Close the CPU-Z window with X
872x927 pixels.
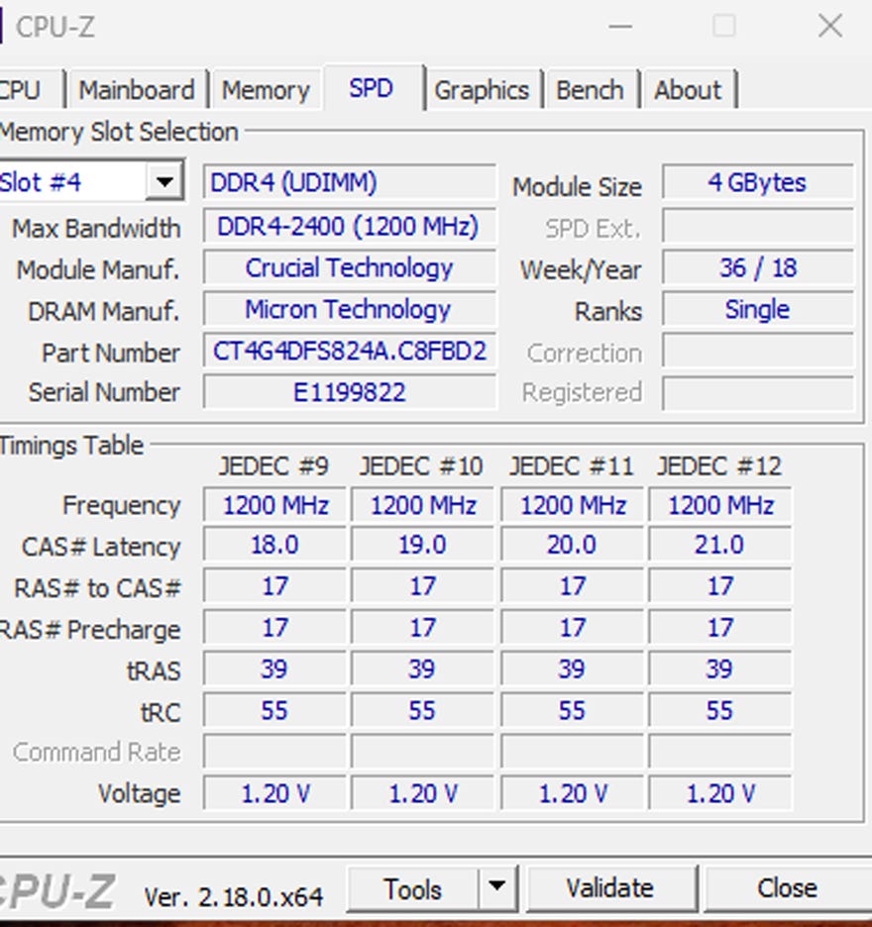pos(830,26)
